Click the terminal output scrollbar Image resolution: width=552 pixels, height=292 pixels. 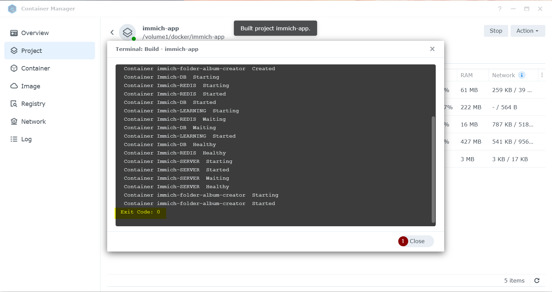coord(433,170)
